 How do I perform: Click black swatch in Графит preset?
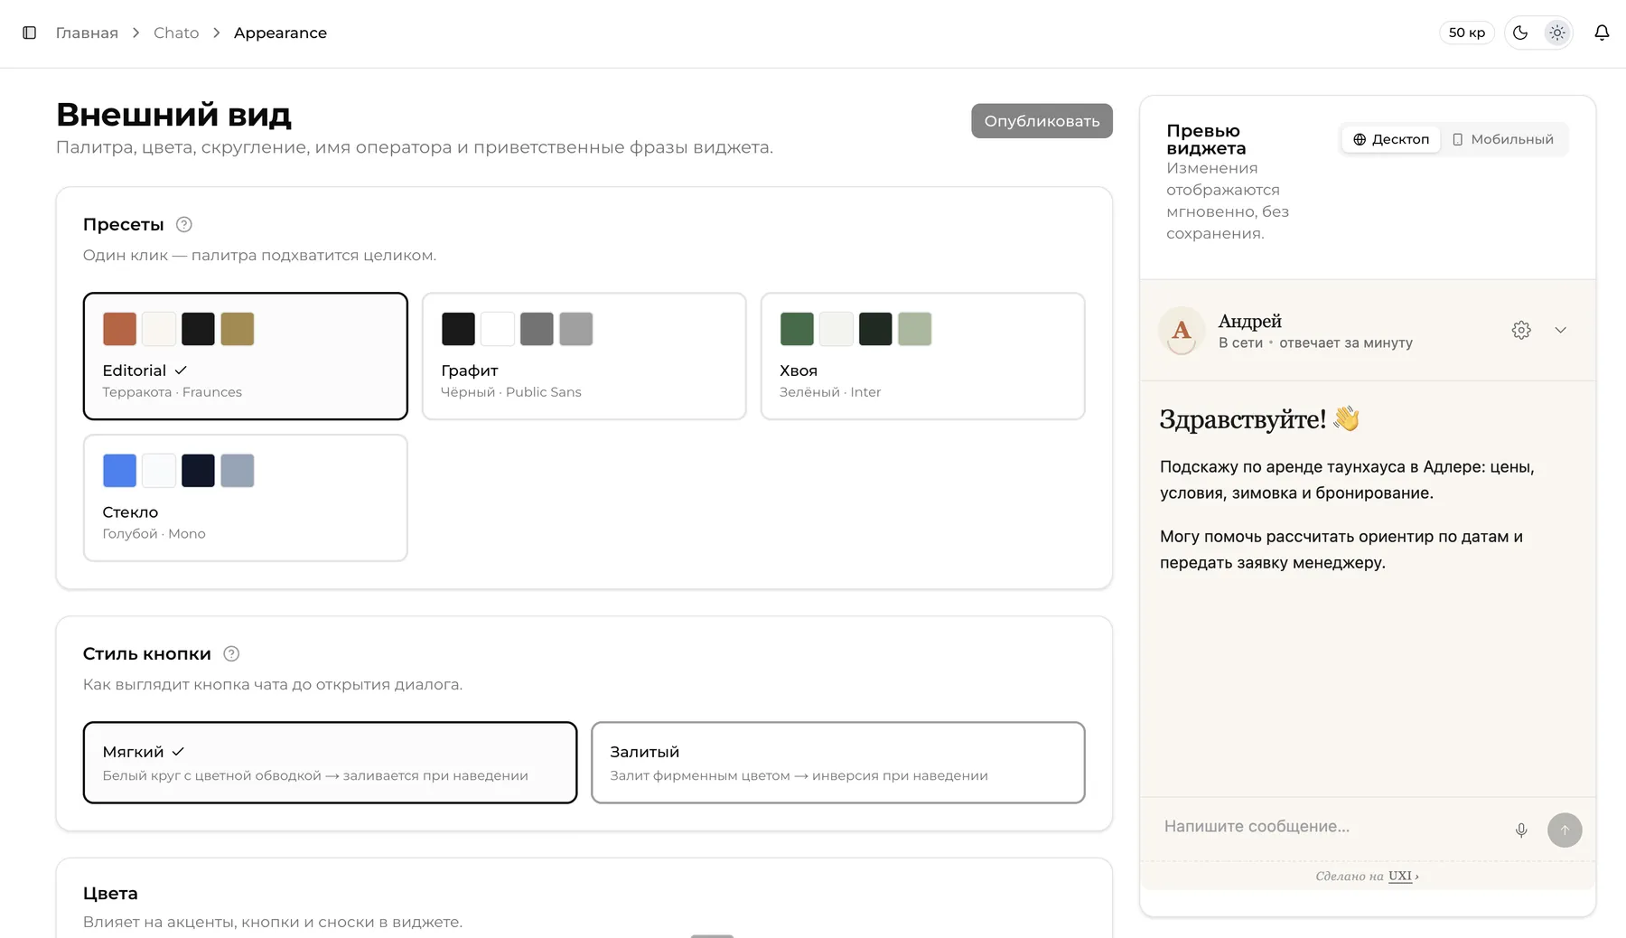pos(458,329)
